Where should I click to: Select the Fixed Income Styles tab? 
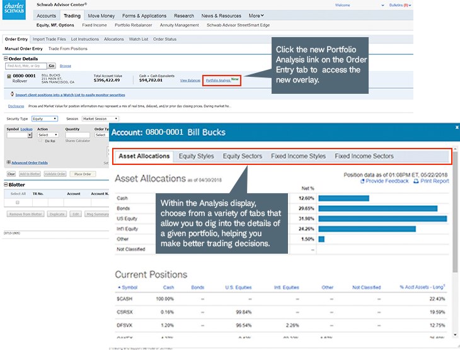coord(298,156)
